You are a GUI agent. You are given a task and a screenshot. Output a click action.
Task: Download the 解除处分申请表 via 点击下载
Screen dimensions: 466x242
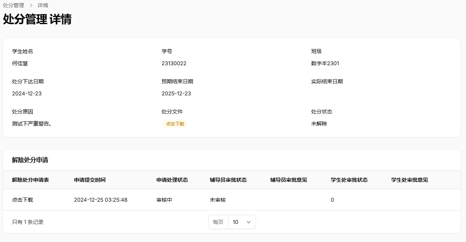22,200
